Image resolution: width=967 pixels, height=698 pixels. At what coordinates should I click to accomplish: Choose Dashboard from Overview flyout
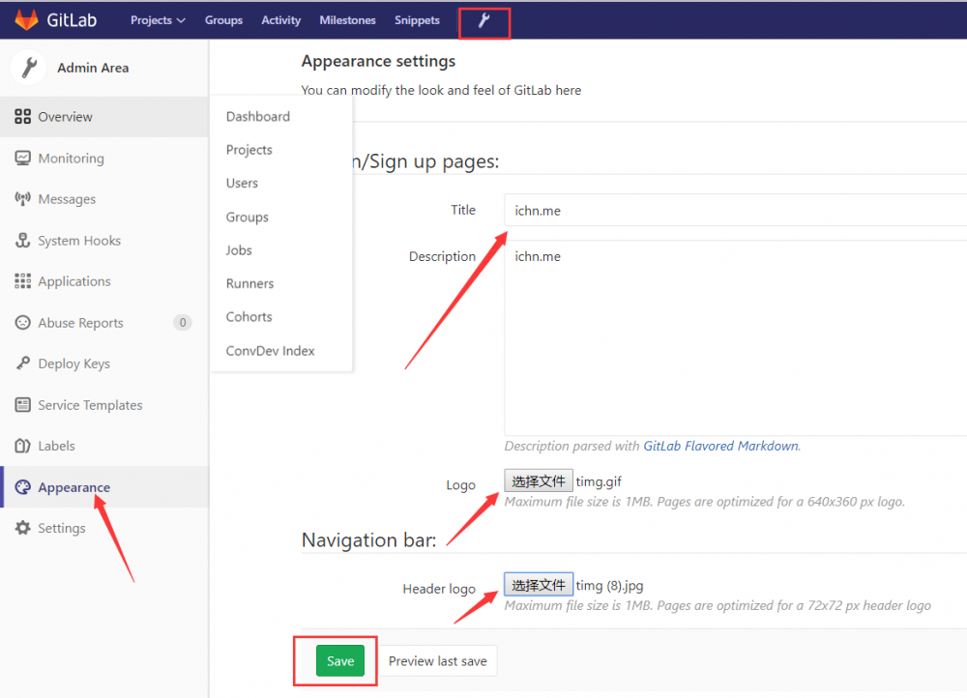pos(258,117)
